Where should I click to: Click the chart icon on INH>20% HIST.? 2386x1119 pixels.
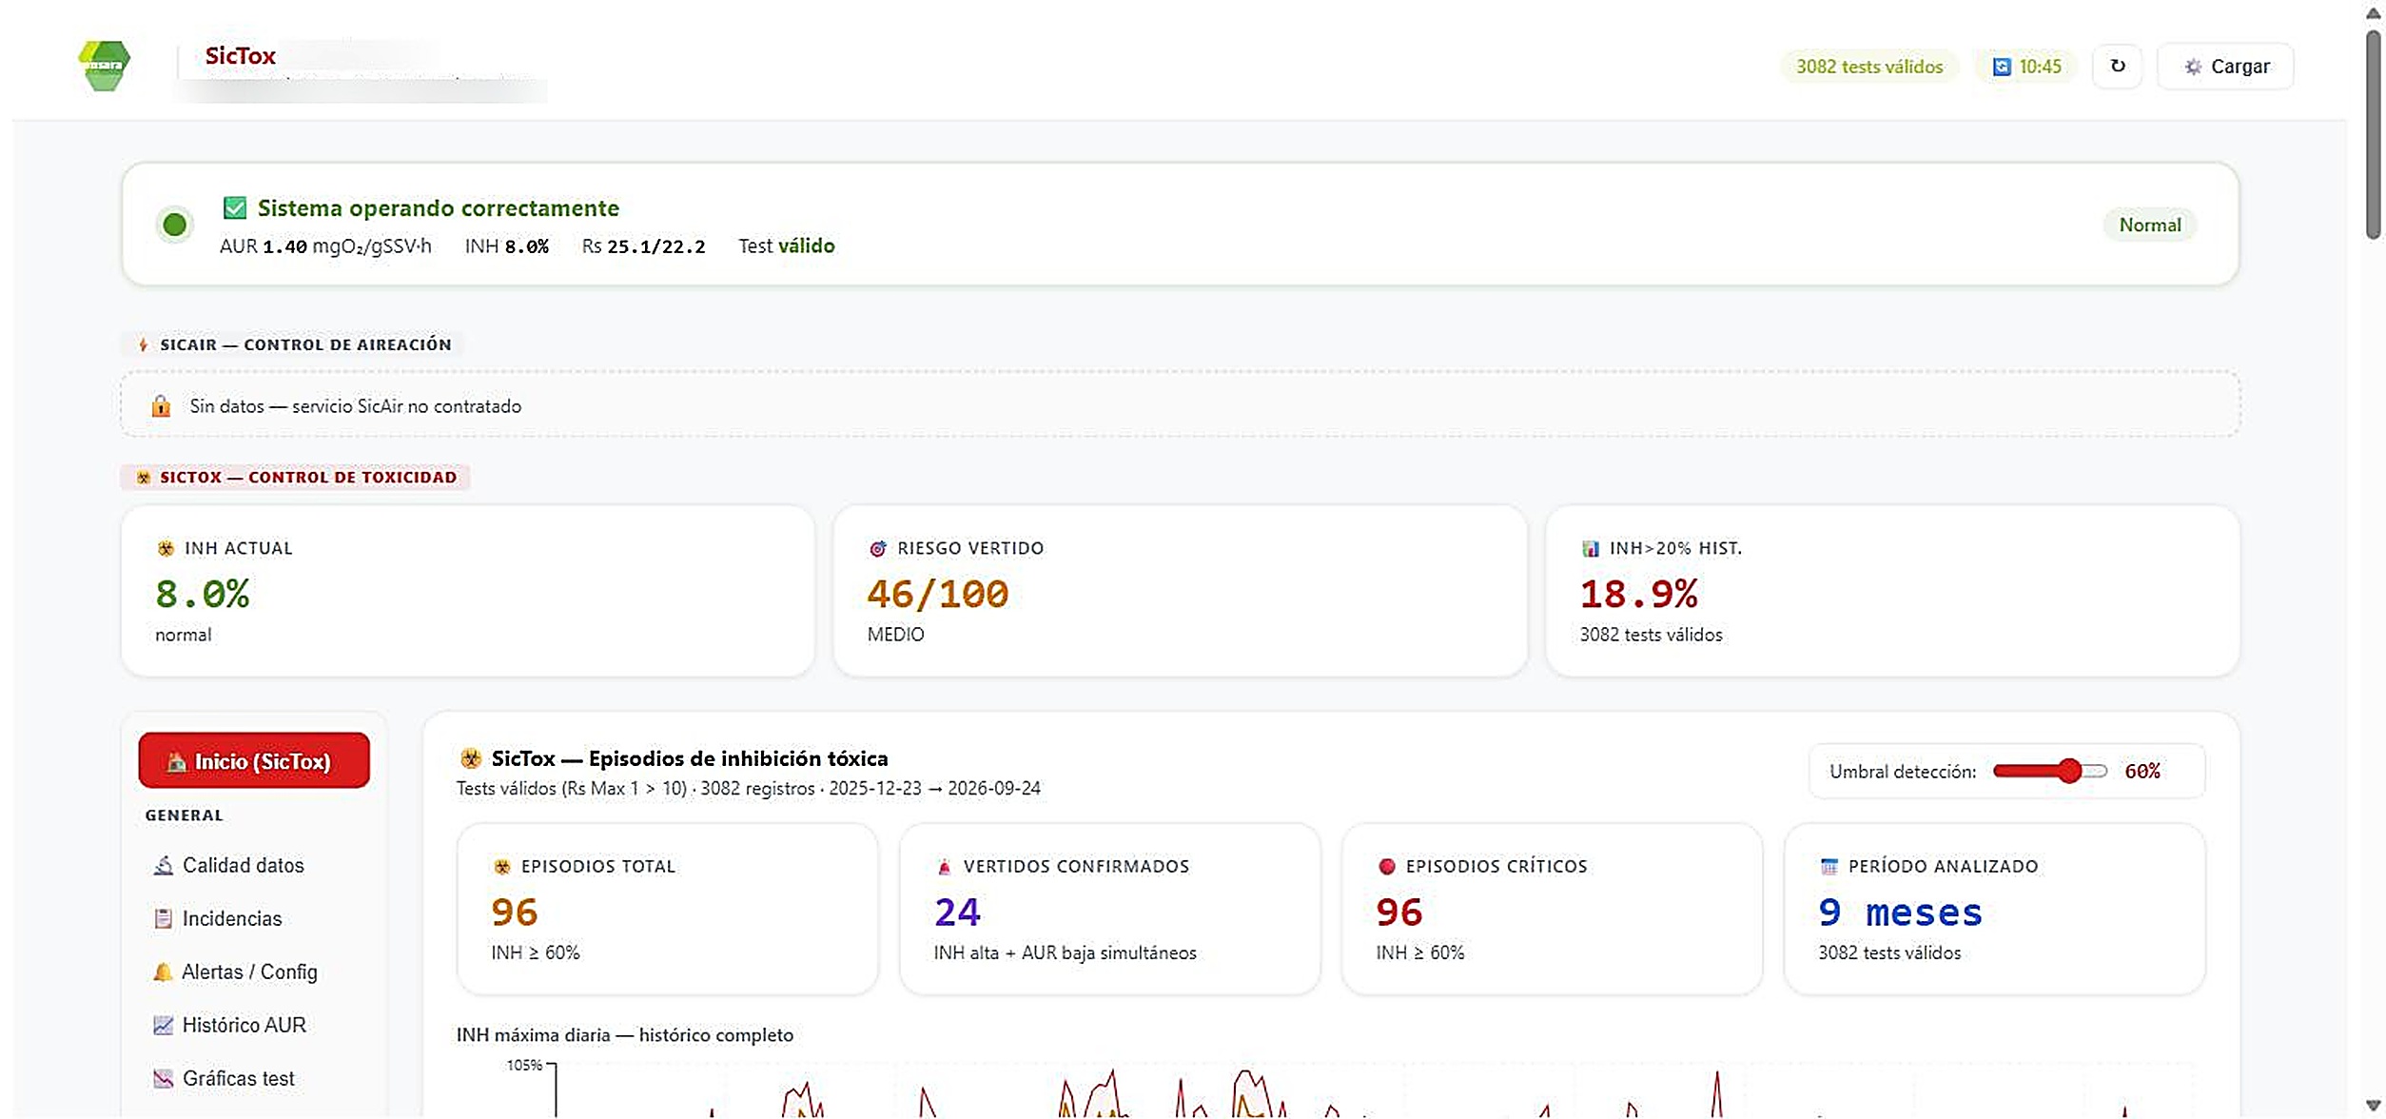tap(1590, 549)
